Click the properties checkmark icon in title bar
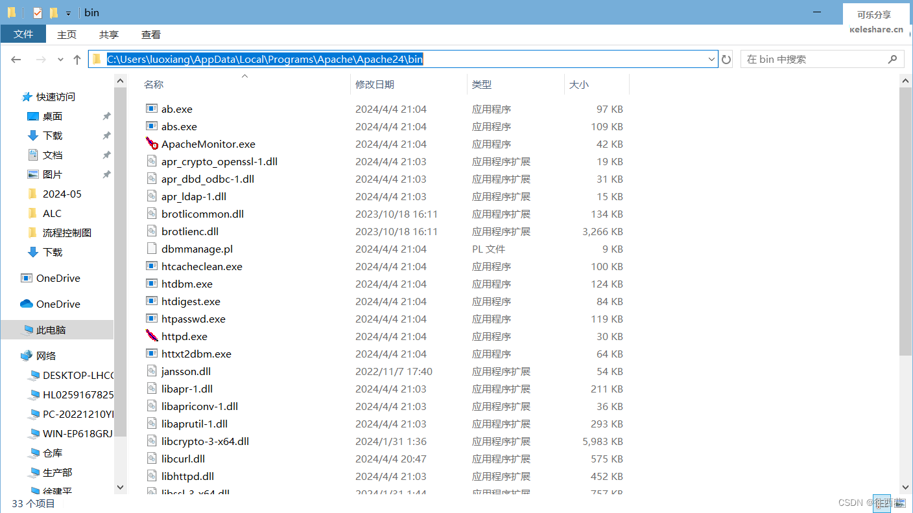 click(37, 13)
